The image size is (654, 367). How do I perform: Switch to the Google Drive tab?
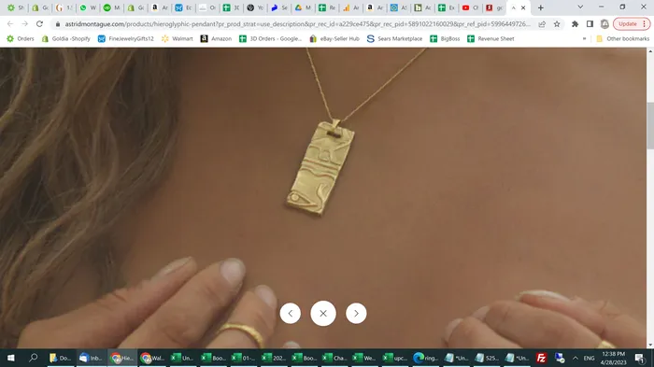(x=303, y=7)
